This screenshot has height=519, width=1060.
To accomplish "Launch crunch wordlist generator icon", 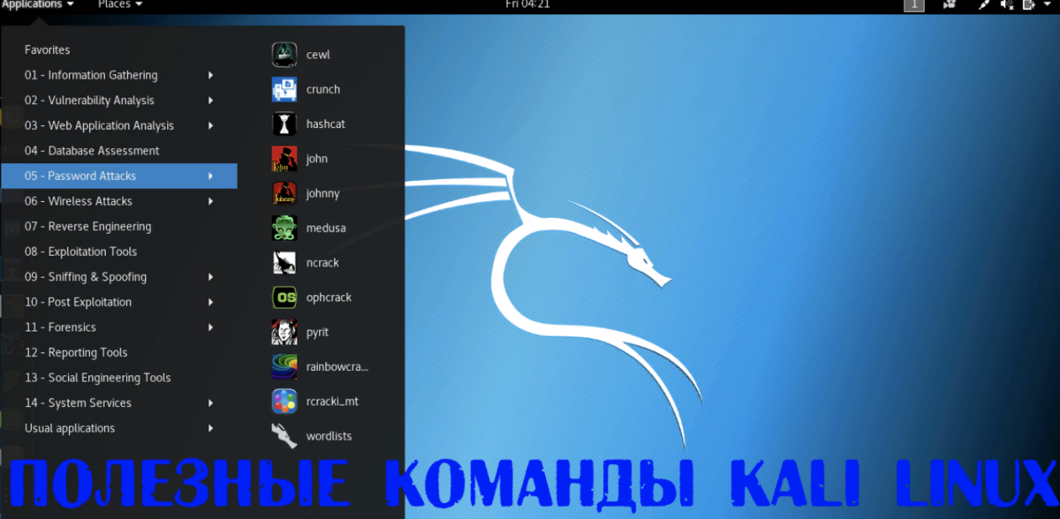I will (284, 89).
